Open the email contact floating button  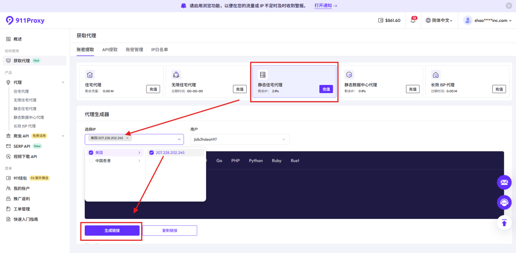pos(504,182)
